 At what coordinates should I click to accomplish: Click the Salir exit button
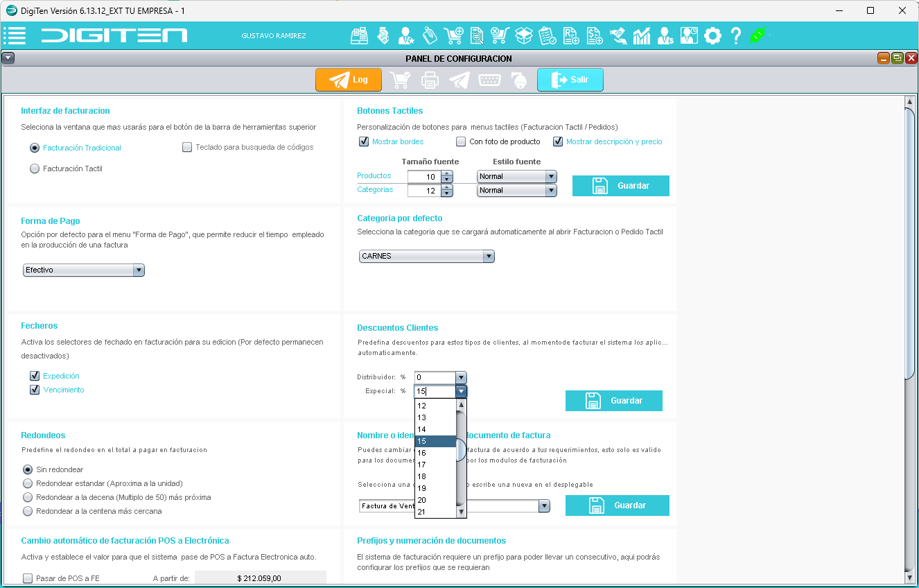[x=570, y=80]
